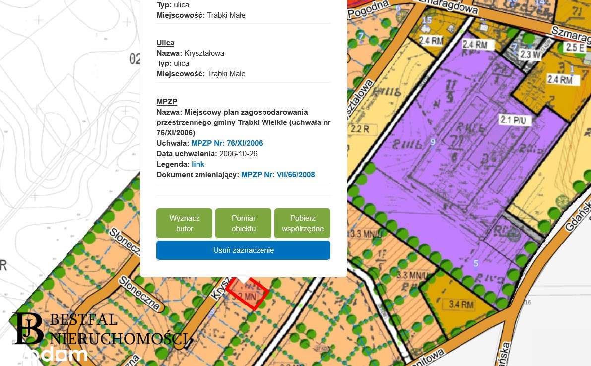Open the MPZP Nr: 76/XI/2006 link

(227, 143)
